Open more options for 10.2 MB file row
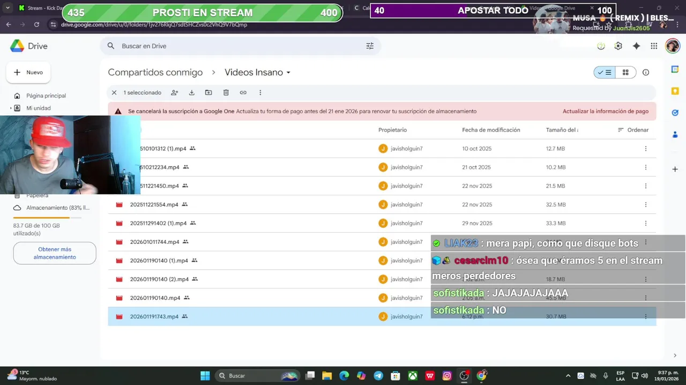The width and height of the screenshot is (686, 385). pos(645,167)
